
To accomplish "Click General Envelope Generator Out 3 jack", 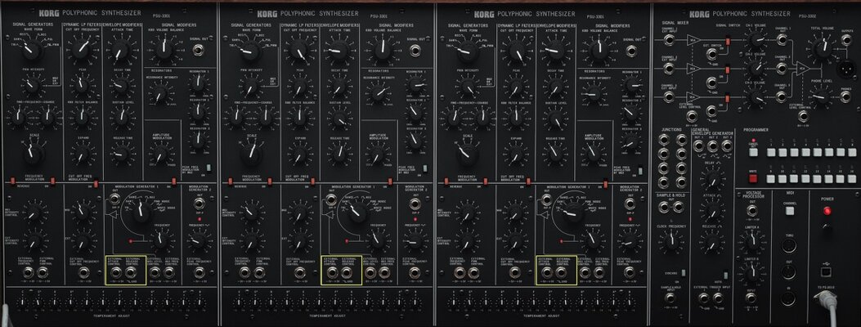I will click(727, 146).
